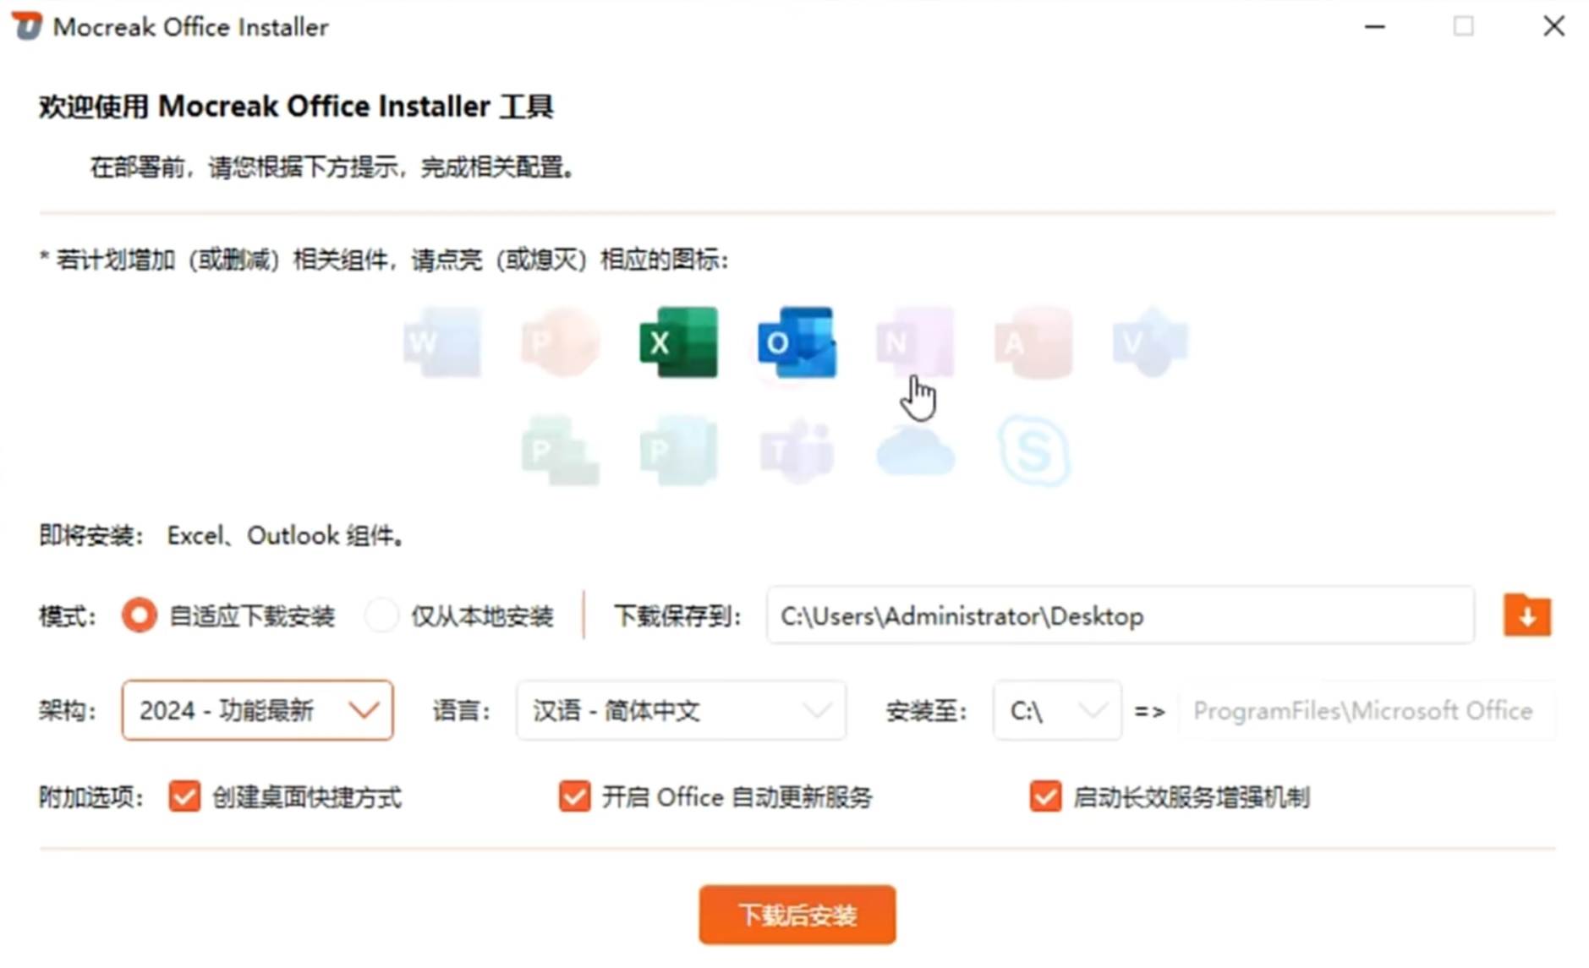Select the OneNote component icon
The image size is (1589, 968).
point(913,342)
